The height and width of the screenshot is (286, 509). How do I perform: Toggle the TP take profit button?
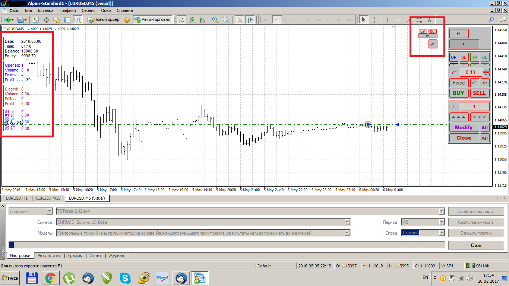click(474, 57)
